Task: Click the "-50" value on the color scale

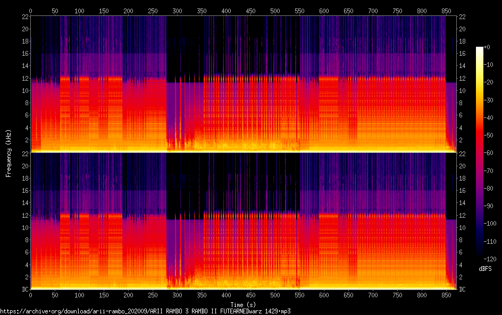Action: [x=489, y=135]
